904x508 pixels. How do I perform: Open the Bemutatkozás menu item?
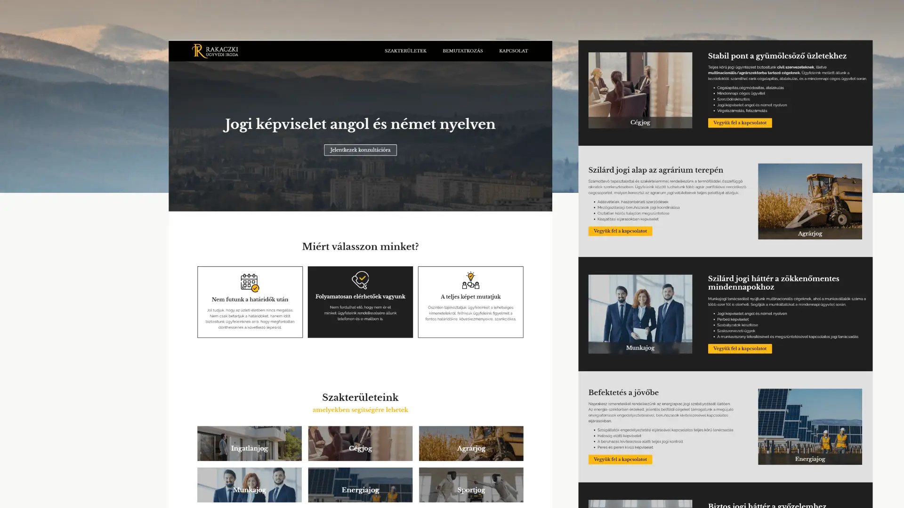pyautogui.click(x=462, y=51)
